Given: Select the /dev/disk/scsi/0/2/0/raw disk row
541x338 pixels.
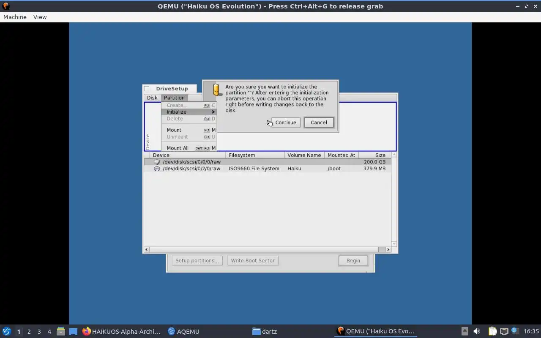Looking at the screenshot, I should [267, 169].
